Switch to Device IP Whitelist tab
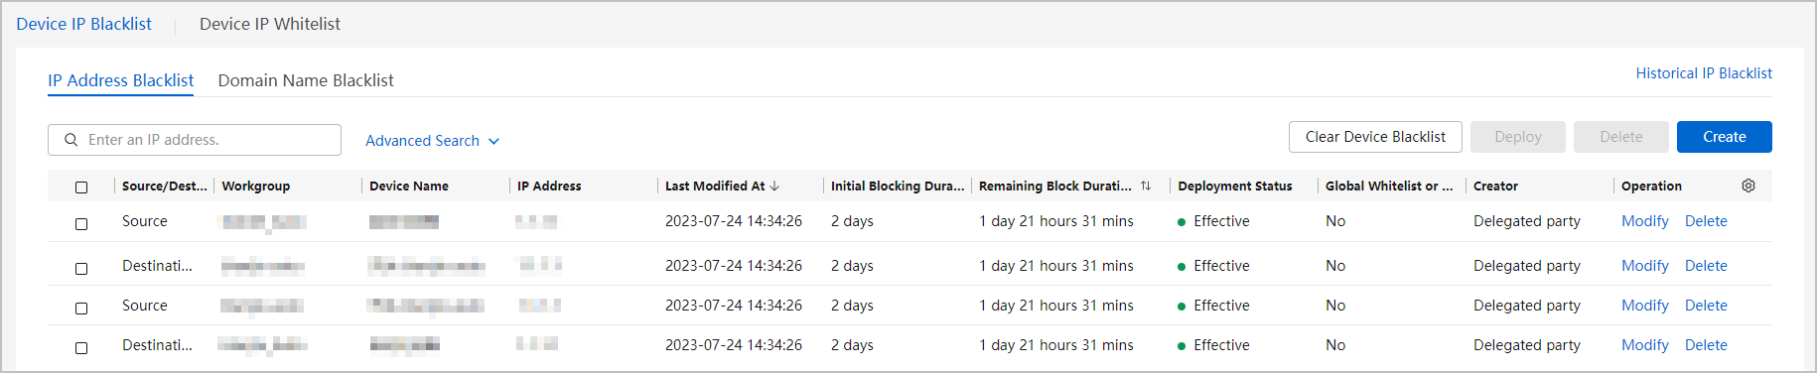Viewport: 1817px width, 373px height. (270, 24)
